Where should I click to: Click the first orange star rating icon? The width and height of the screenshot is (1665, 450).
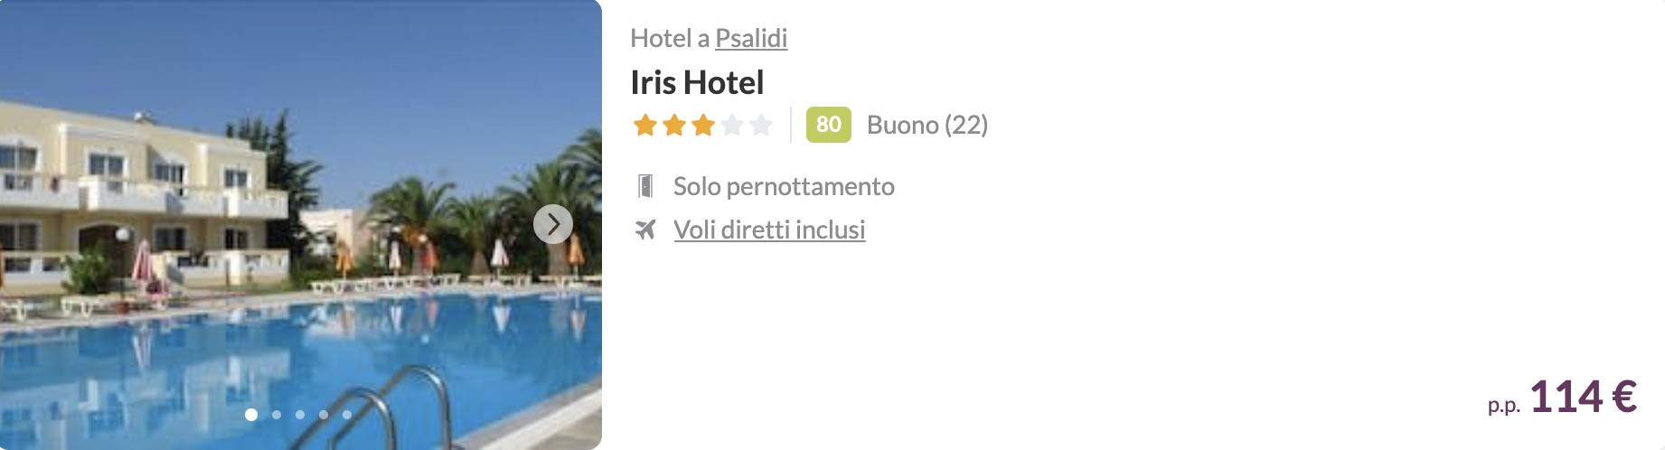tap(645, 125)
